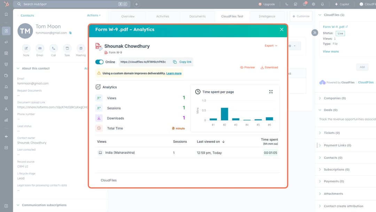Switch to the Intelligence tab
The height and width of the screenshot is (212, 376).
click(267, 16)
